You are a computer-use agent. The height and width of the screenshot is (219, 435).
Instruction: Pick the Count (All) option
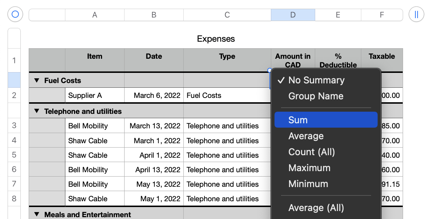click(312, 152)
